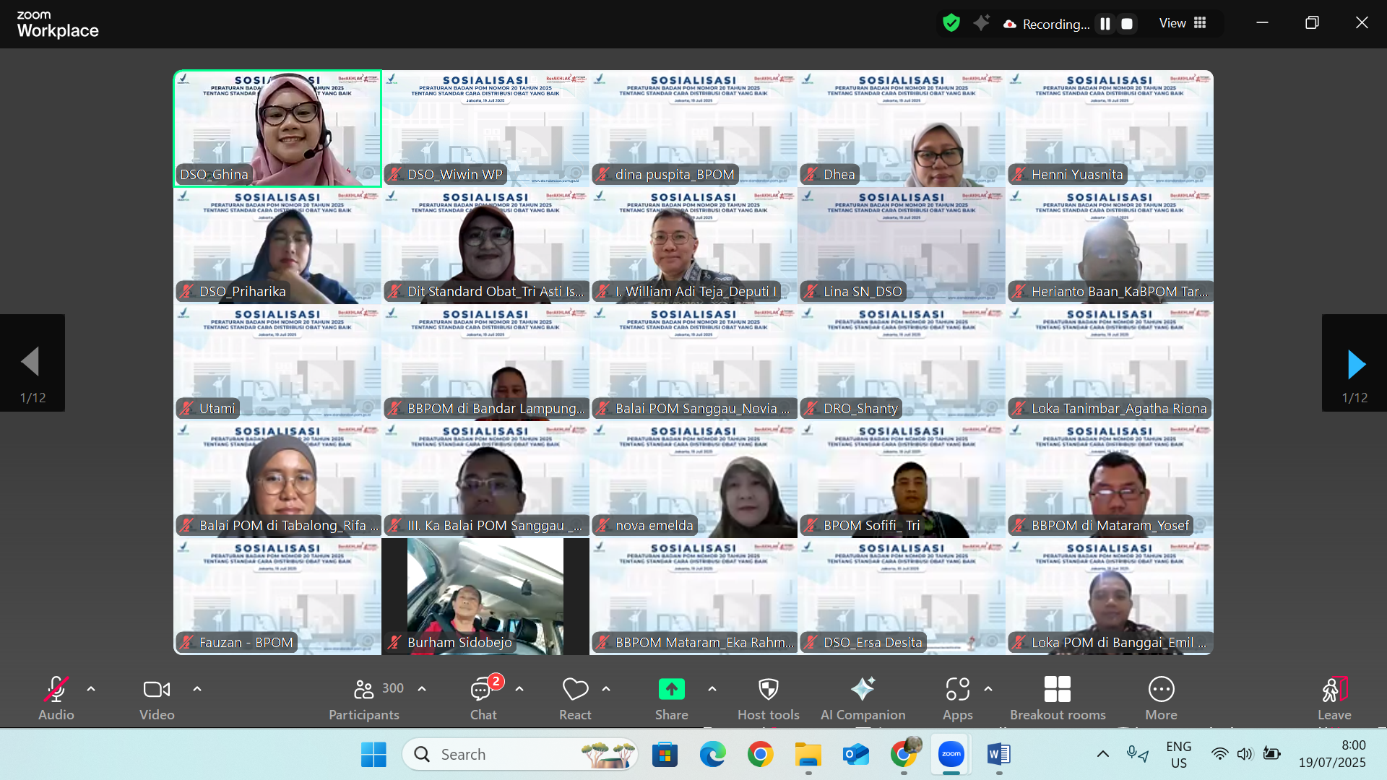Expand video options arrow
This screenshot has width=1387, height=780.
[197, 689]
